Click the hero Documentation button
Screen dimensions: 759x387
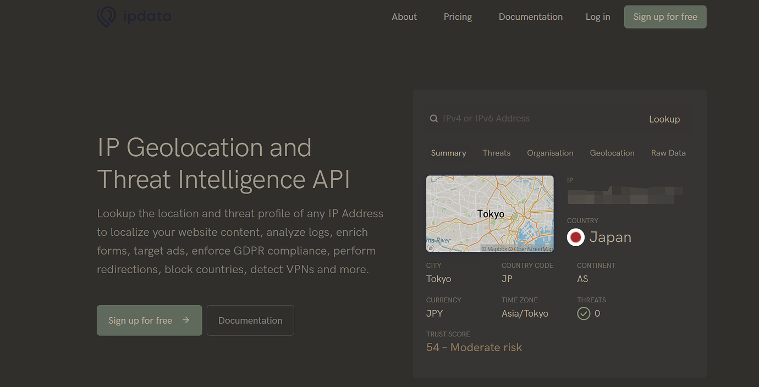pos(250,320)
